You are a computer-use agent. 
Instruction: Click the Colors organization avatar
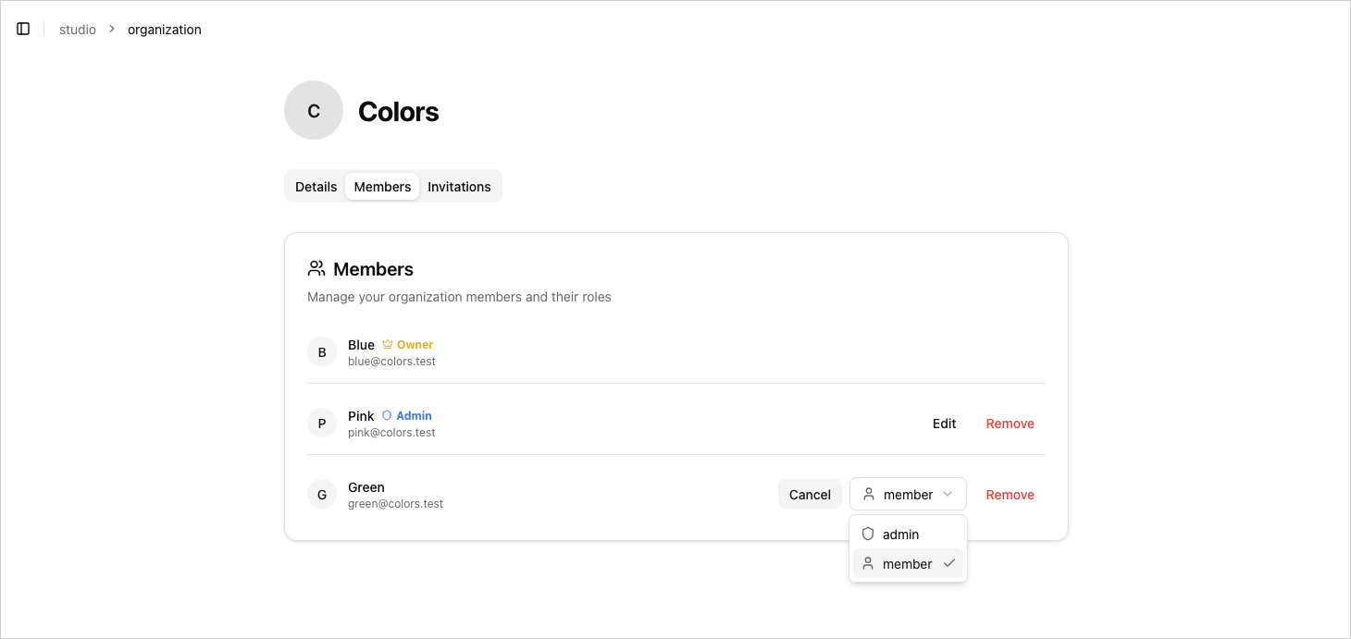[x=314, y=111]
